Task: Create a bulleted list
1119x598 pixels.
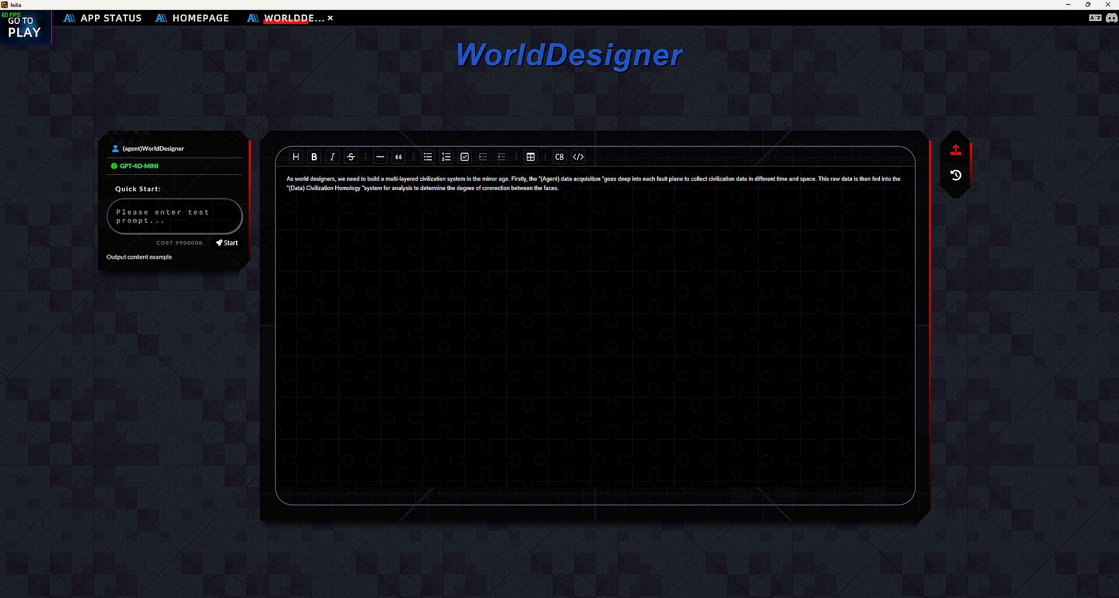Action: [x=428, y=157]
